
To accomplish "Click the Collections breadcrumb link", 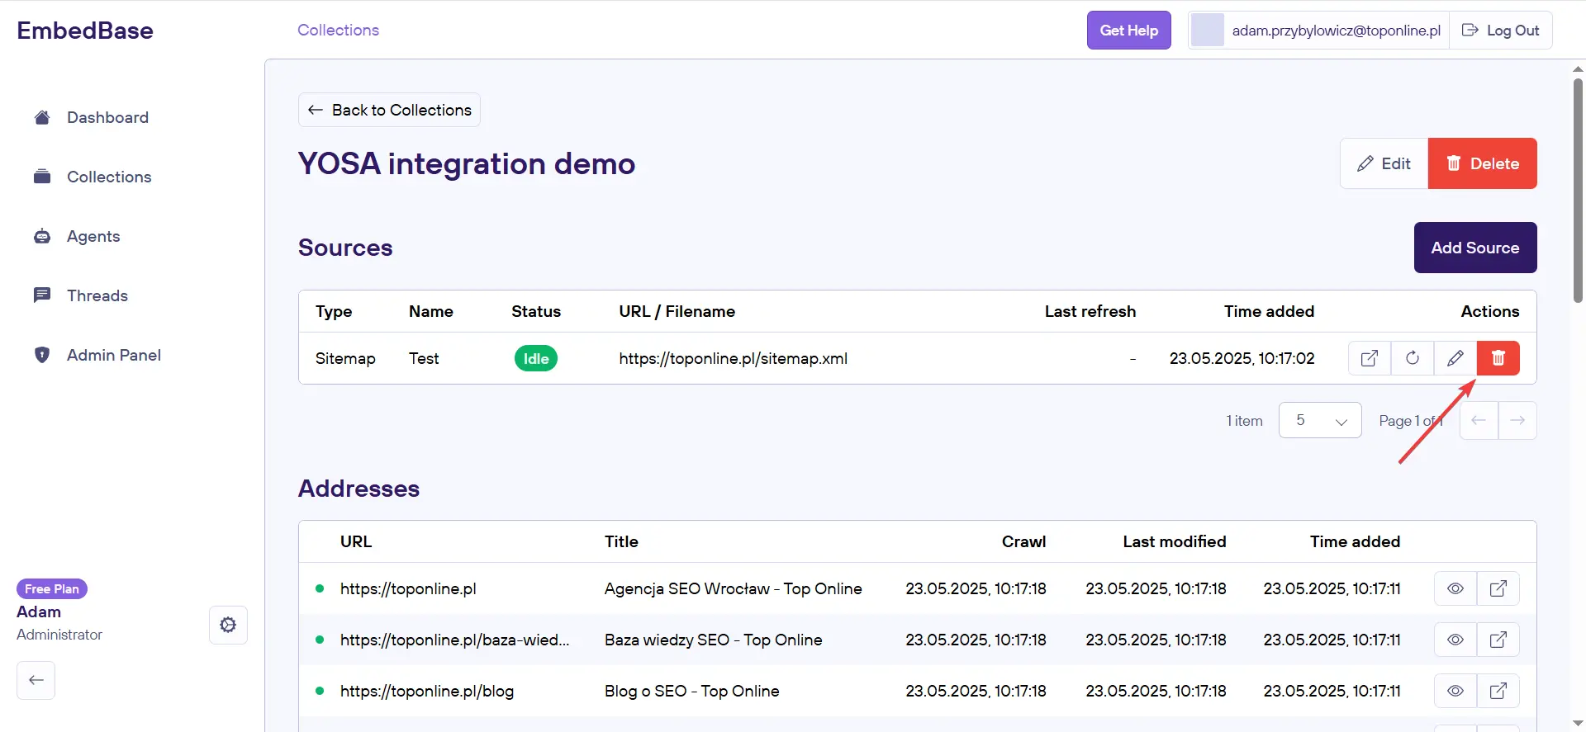I will [338, 30].
